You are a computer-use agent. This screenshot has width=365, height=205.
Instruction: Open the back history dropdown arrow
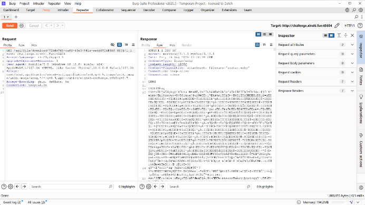point(51,26)
